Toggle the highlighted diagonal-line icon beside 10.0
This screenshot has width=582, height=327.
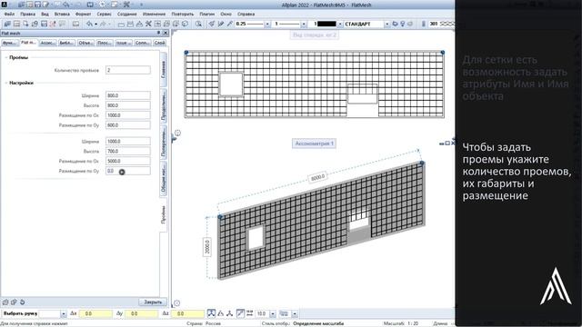[240, 313]
